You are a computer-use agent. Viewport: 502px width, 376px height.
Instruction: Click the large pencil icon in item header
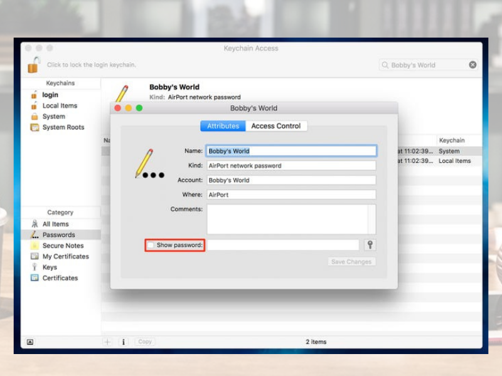pos(122,93)
